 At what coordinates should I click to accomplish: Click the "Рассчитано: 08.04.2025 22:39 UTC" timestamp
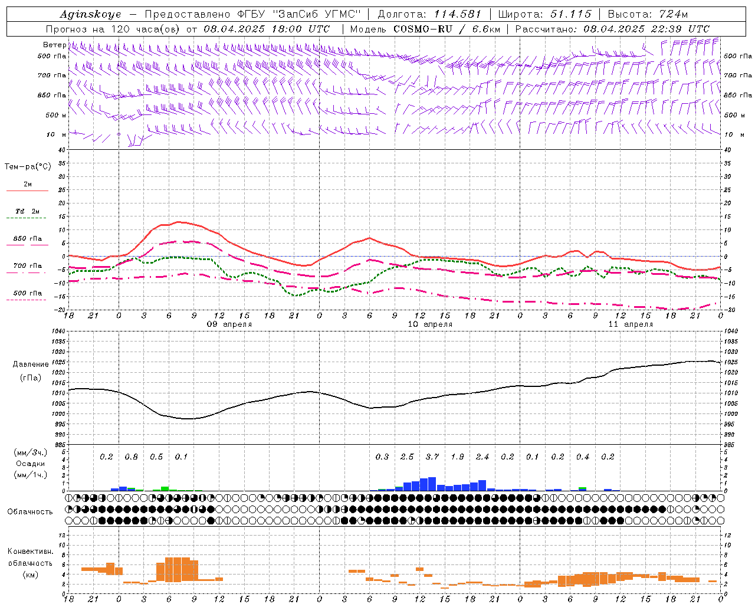click(612, 29)
